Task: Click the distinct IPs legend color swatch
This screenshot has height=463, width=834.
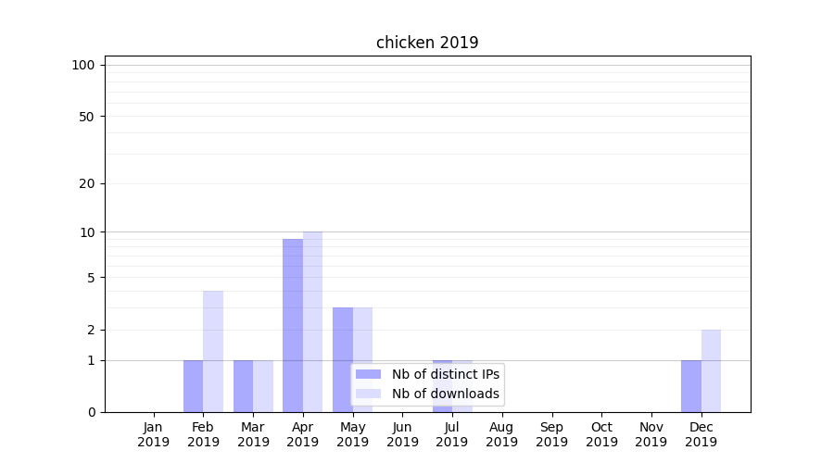Action: coord(368,374)
